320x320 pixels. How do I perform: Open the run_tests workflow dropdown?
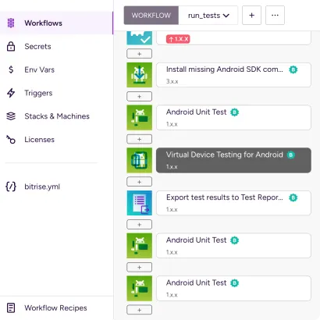pyautogui.click(x=208, y=16)
